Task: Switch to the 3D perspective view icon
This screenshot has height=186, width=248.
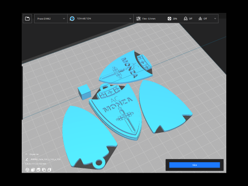Action: pyautogui.click(x=27, y=170)
